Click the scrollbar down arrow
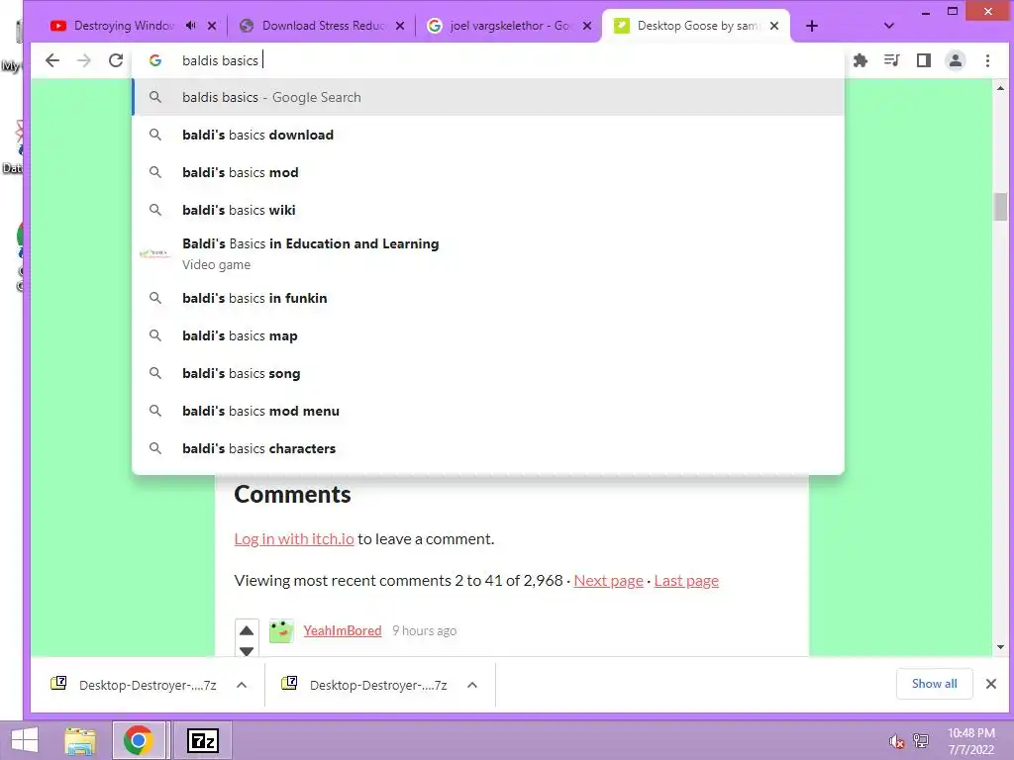Screen dimensions: 1014x760 click(1000, 647)
